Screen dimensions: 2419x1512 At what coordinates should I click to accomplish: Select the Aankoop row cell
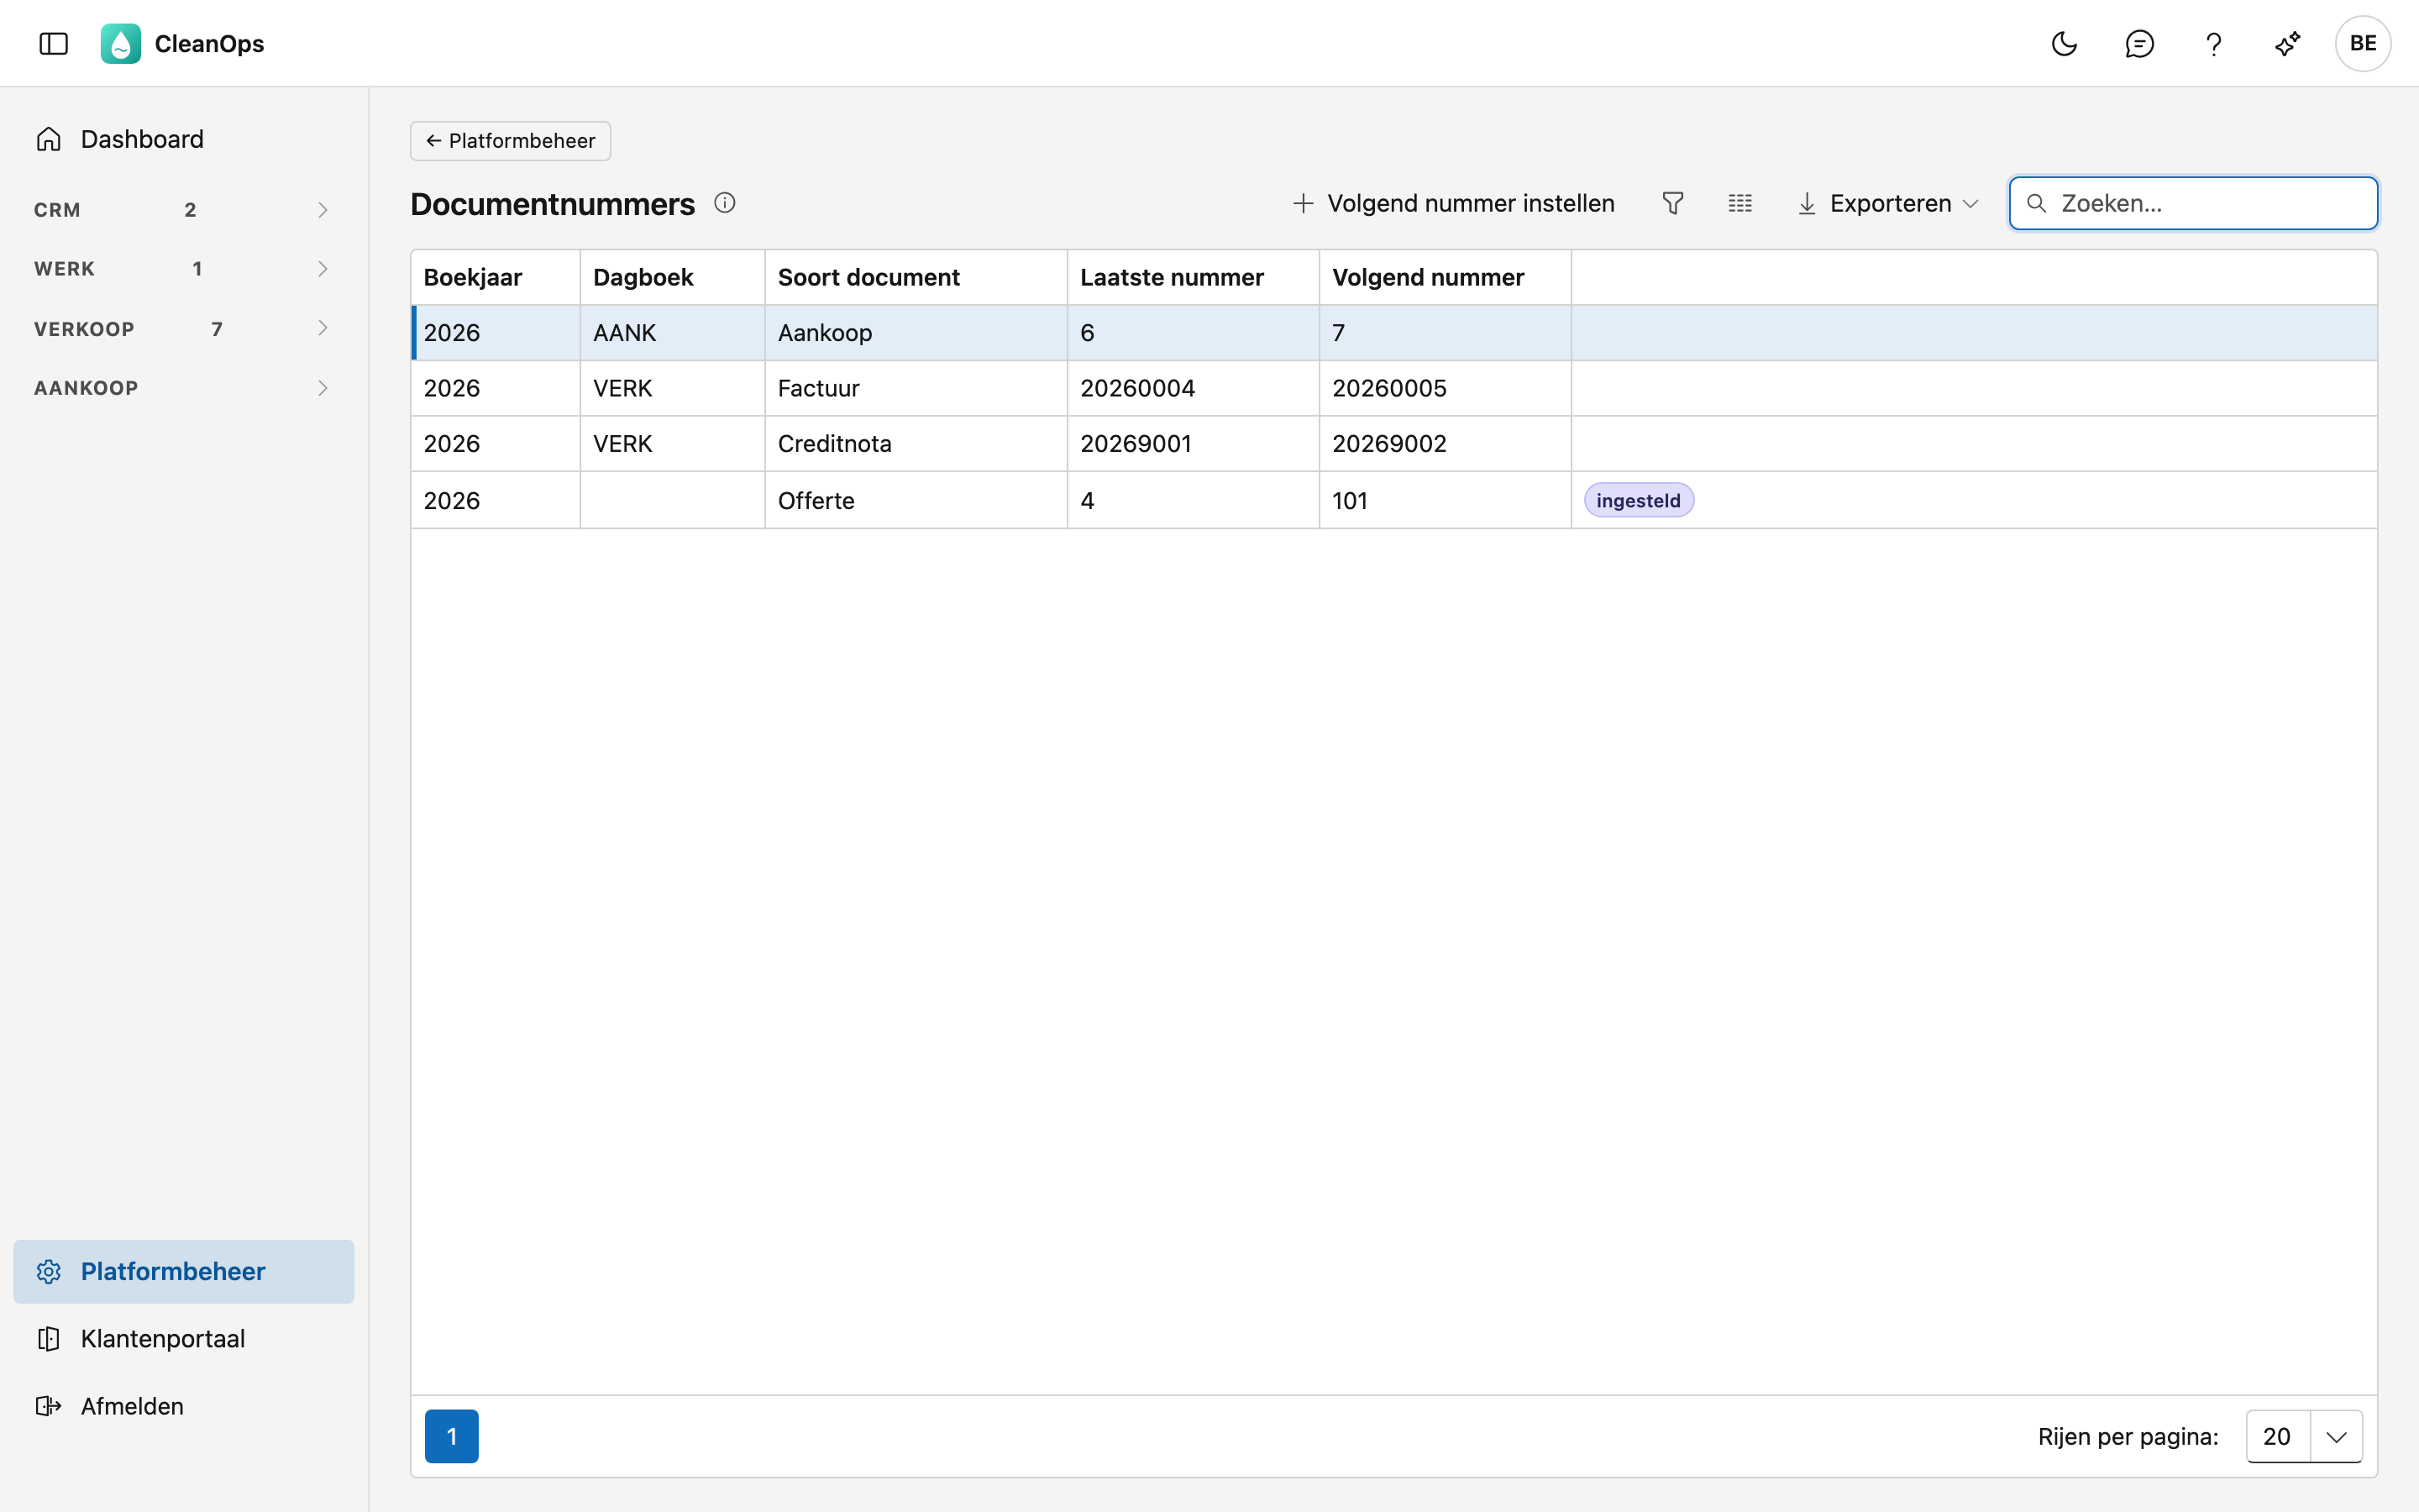[x=916, y=332]
